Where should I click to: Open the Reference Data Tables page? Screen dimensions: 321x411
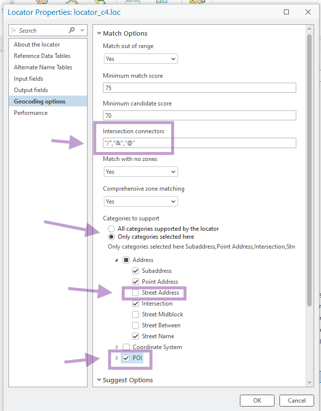click(42, 56)
